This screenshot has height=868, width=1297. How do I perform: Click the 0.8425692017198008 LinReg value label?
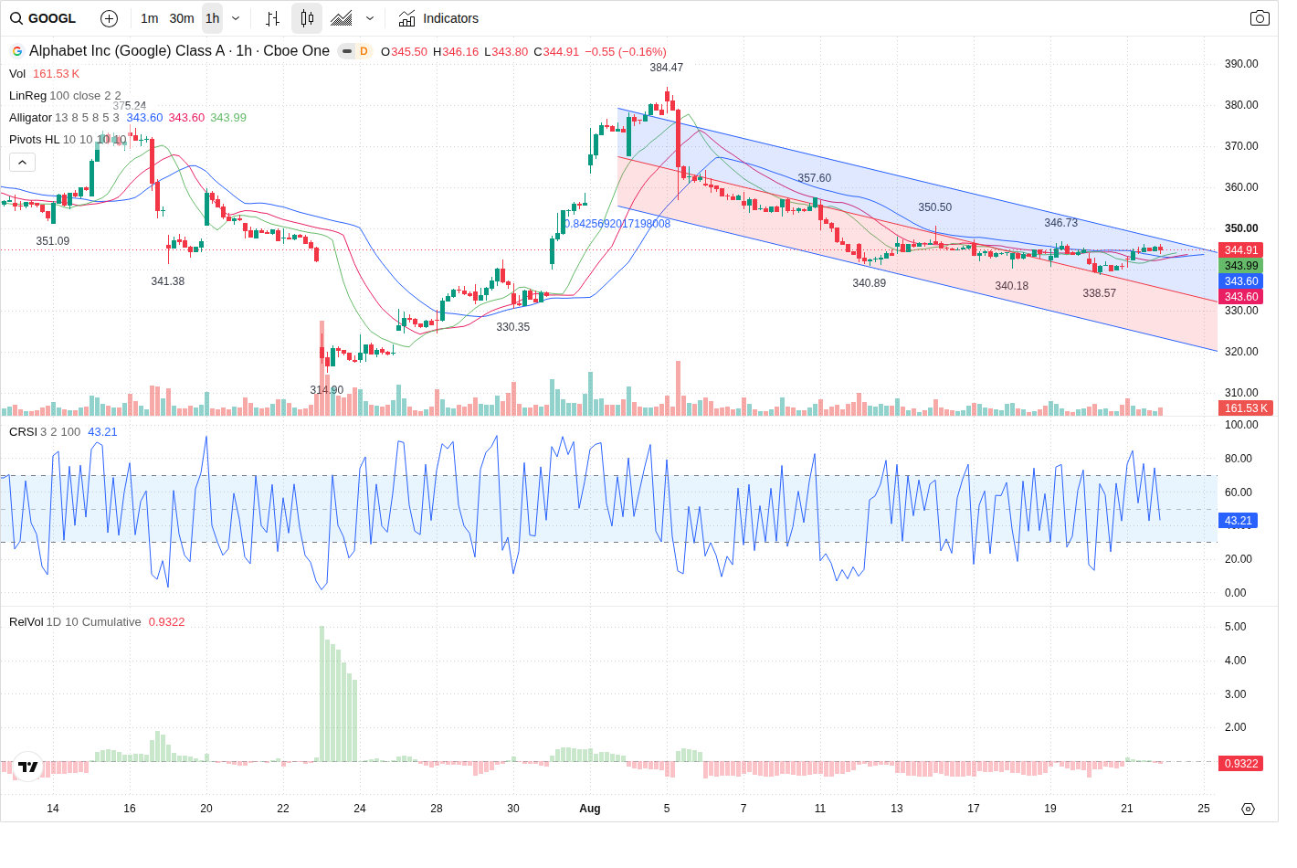[x=617, y=224]
